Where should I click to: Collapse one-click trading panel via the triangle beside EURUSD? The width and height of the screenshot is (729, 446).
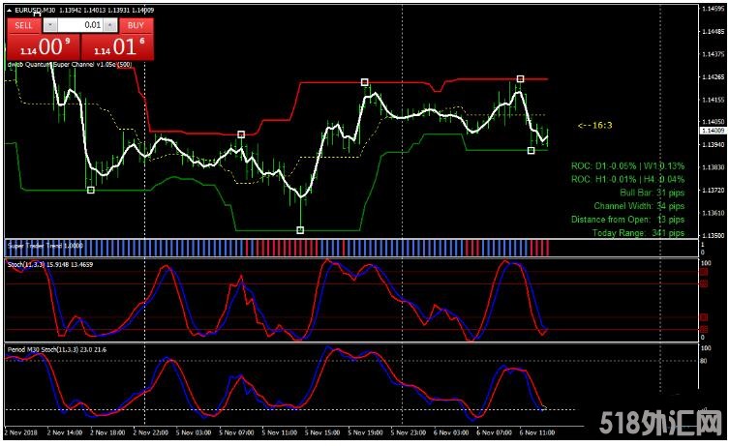click(10, 10)
